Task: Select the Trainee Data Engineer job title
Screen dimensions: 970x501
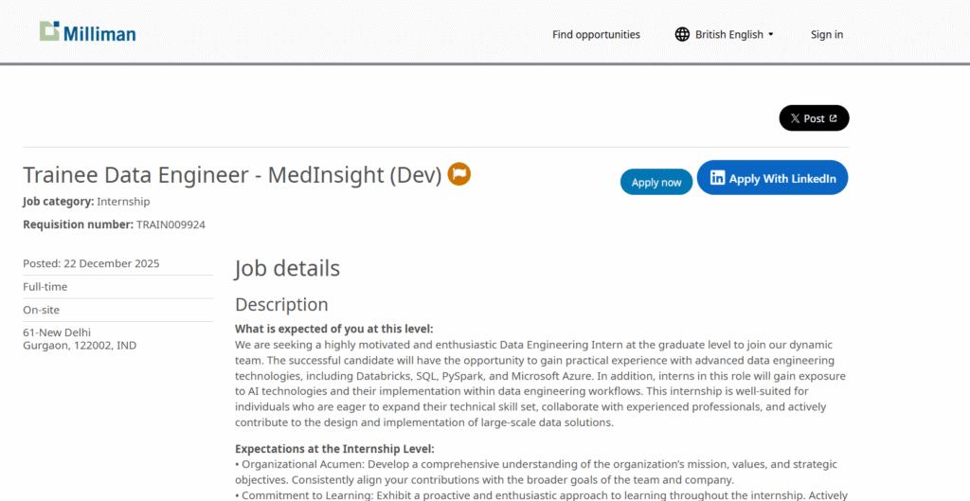Action: tap(232, 175)
